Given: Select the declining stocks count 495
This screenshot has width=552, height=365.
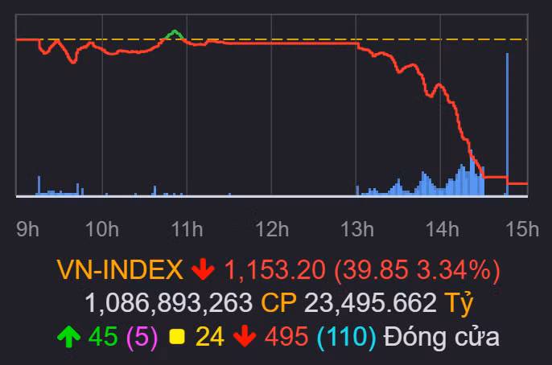Looking at the screenshot, I should 286,337.
